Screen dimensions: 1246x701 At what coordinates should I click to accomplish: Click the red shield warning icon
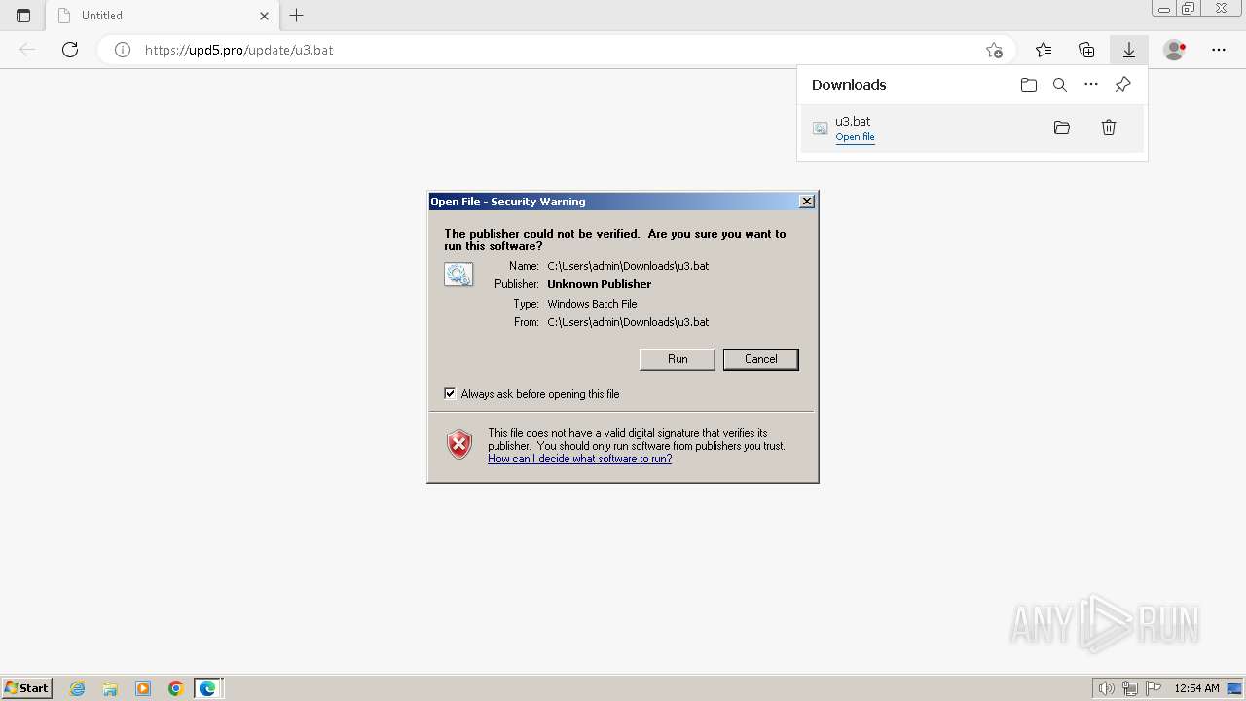459,445
